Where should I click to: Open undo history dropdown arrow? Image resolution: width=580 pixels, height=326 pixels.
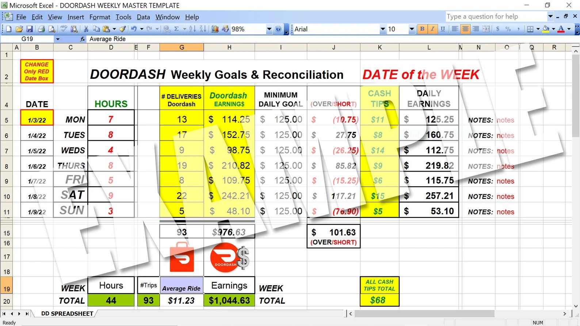(x=141, y=29)
